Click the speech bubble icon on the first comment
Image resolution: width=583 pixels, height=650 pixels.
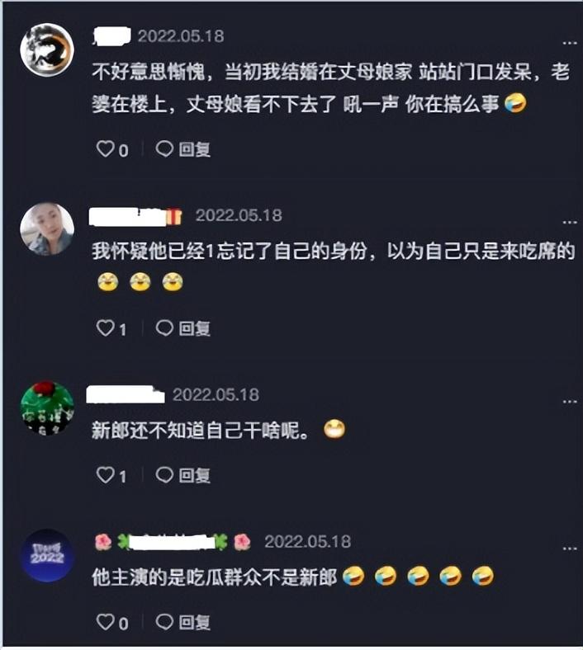point(164,148)
